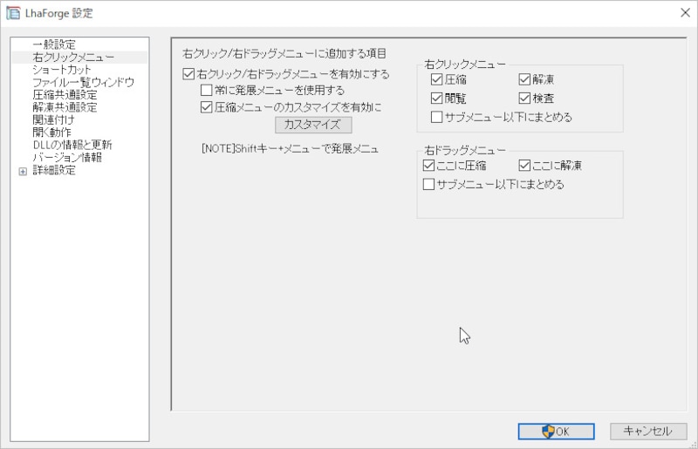Toggle 圧縮メニューのカスタマイズを有効に checkbox

[x=206, y=107]
